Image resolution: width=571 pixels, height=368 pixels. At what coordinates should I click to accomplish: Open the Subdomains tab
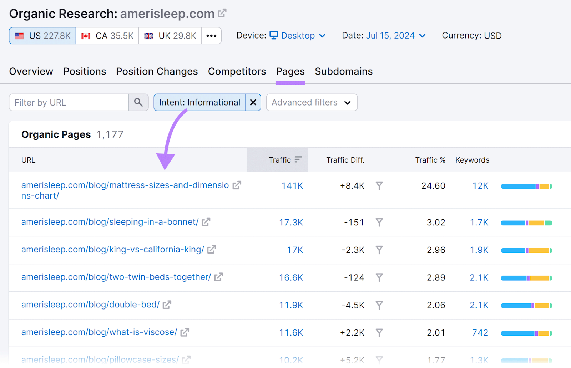click(x=343, y=71)
